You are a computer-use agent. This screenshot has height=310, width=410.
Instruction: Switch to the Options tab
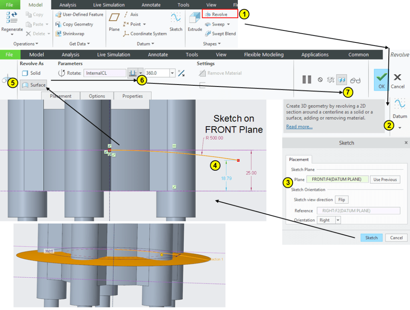click(x=97, y=96)
